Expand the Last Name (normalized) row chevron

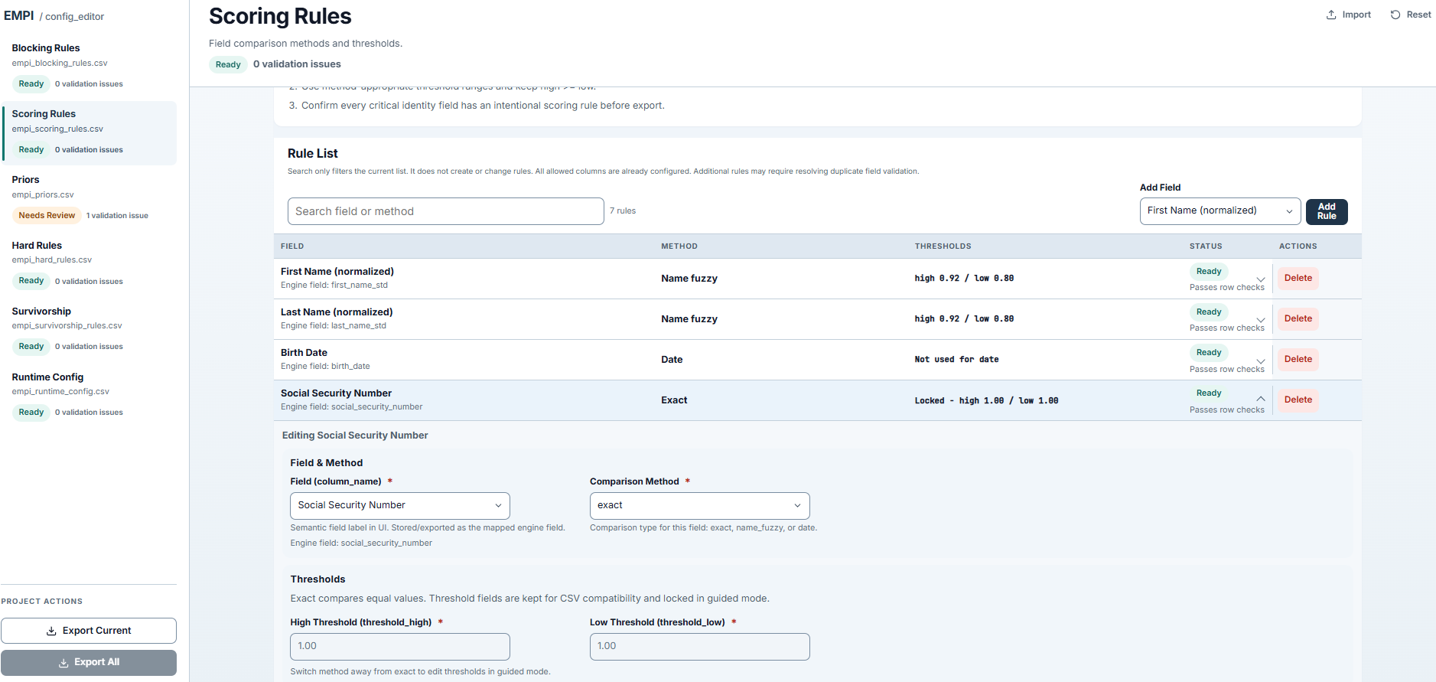coord(1261,319)
